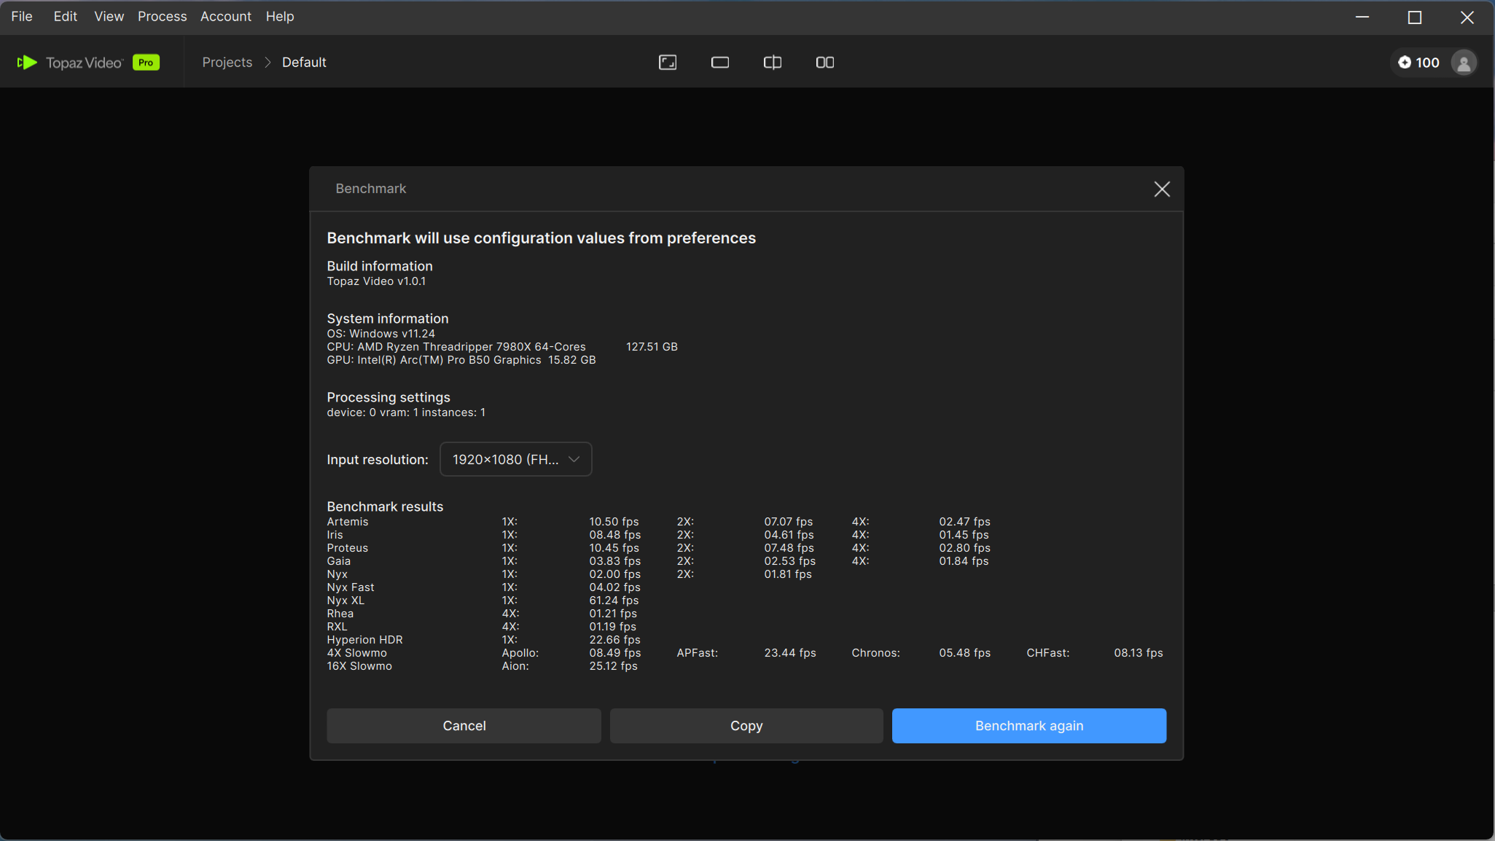Click the Input resolution chevron arrow
Image resolution: width=1495 pixels, height=841 pixels.
574,459
